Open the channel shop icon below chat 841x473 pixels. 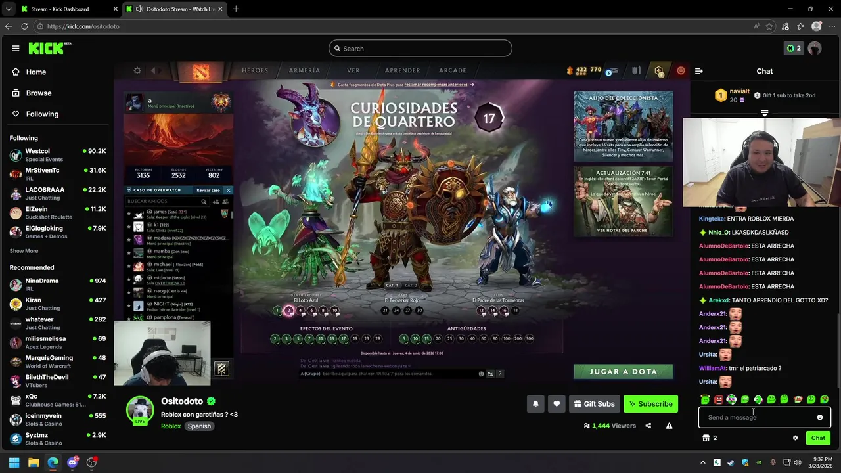[x=706, y=438]
